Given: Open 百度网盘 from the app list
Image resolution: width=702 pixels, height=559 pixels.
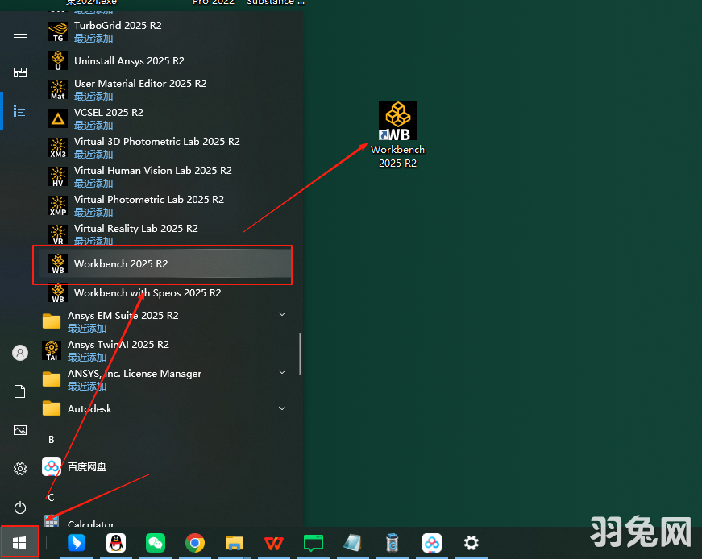Looking at the screenshot, I should point(87,467).
